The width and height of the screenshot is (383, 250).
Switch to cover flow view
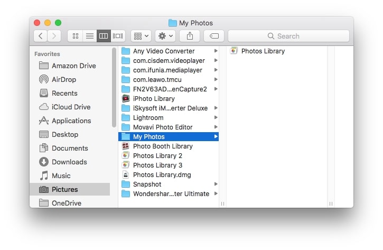pos(118,36)
